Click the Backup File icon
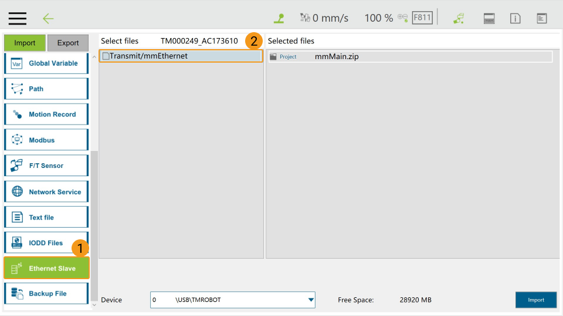 (x=17, y=293)
